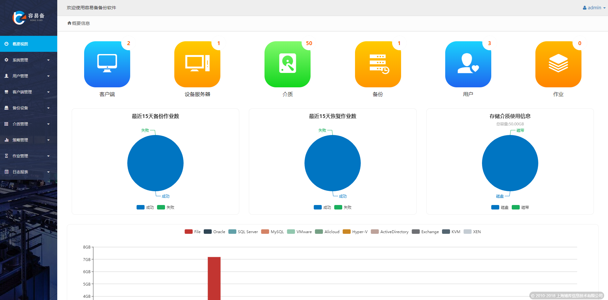
Task: Click the 设备服务器 tile label
Action: (x=197, y=94)
